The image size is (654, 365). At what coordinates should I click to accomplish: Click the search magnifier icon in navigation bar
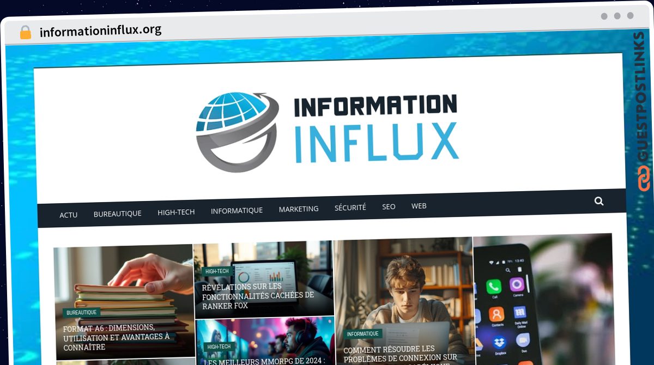tap(599, 201)
